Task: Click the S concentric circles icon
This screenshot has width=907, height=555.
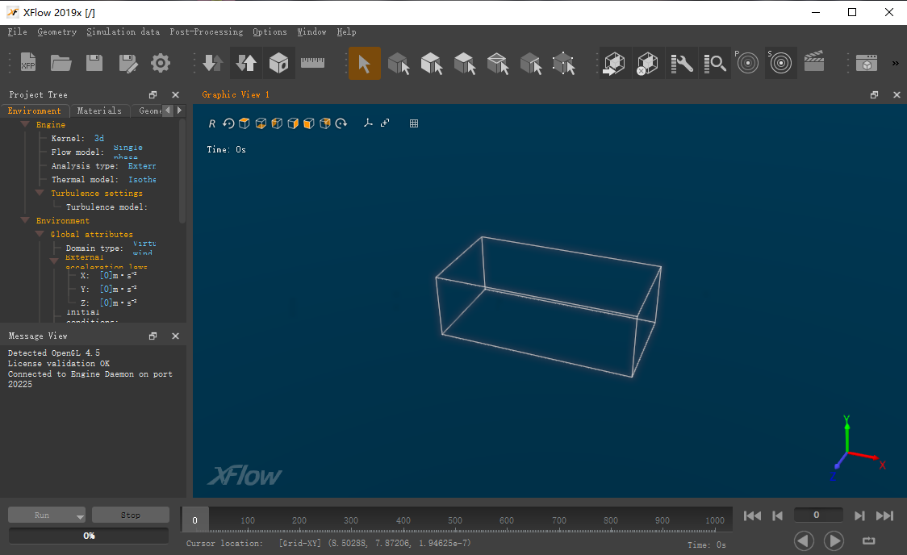Action: (781, 63)
